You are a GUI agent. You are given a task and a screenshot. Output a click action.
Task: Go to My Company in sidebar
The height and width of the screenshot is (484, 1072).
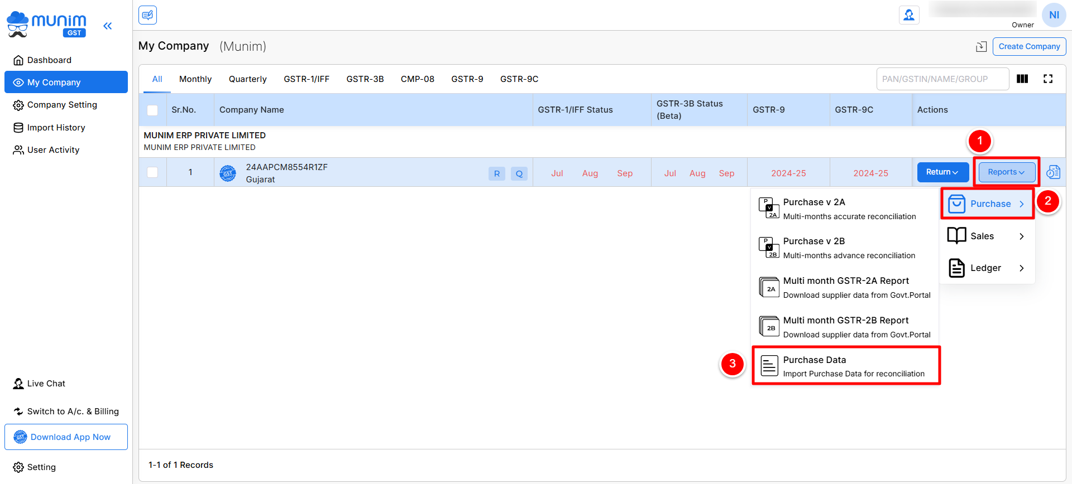66,82
